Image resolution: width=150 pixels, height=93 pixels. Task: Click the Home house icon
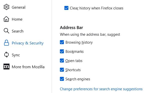click(x=6, y=19)
